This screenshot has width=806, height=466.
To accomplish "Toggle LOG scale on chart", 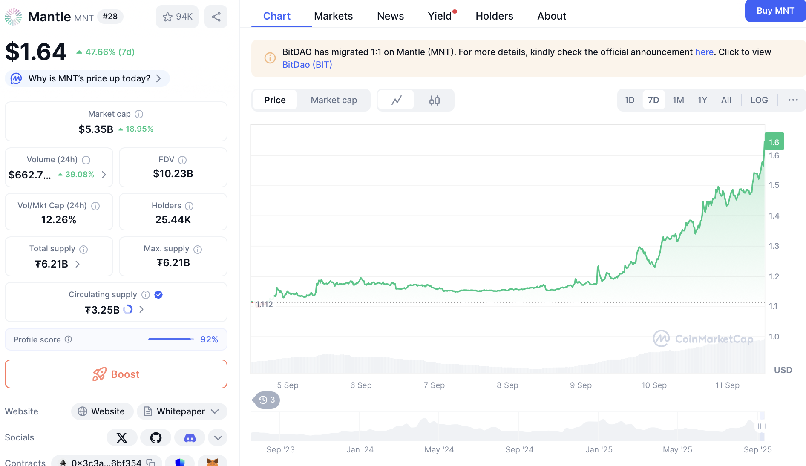I will click(759, 100).
